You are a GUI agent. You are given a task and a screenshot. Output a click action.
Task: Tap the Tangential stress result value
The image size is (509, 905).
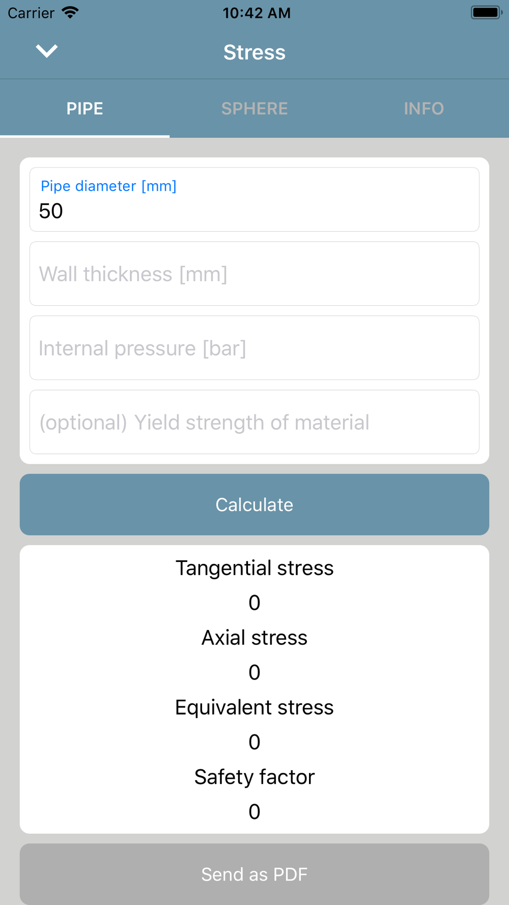click(x=254, y=603)
